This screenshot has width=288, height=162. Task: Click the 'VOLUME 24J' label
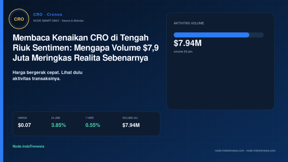(x=130, y=118)
